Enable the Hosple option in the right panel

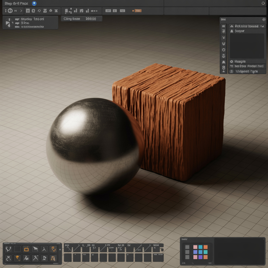pos(246,62)
